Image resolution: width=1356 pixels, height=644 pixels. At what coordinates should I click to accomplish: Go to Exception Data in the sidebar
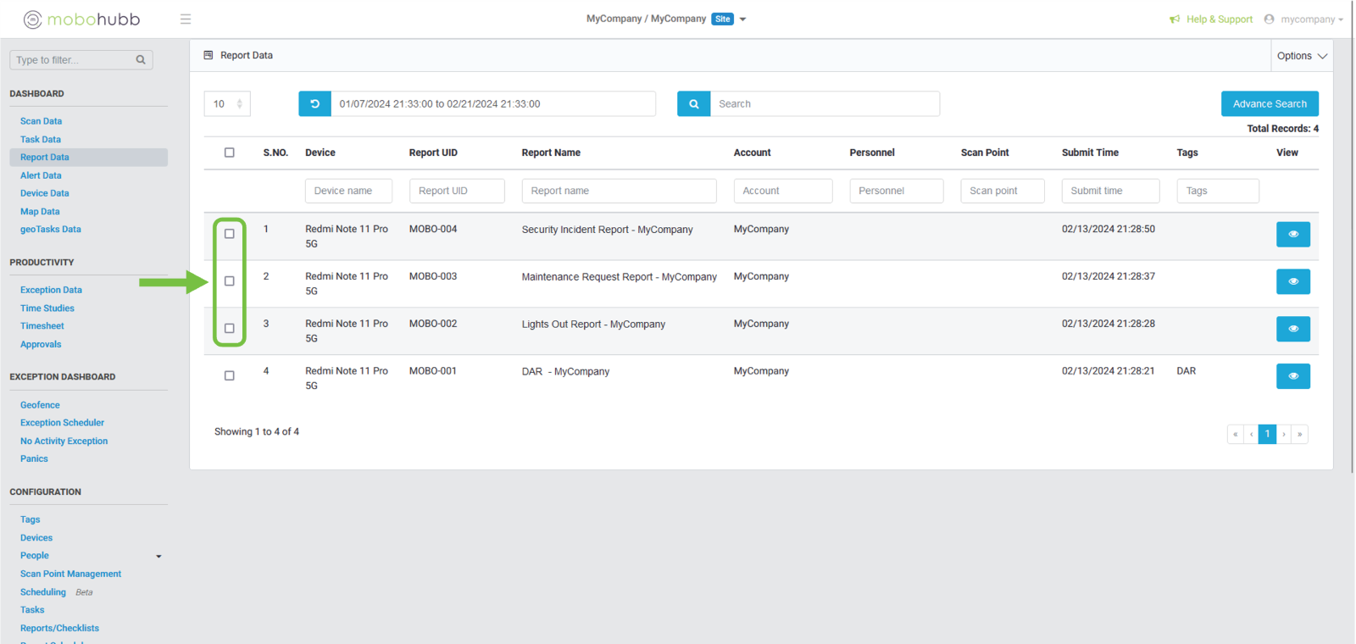(x=51, y=290)
